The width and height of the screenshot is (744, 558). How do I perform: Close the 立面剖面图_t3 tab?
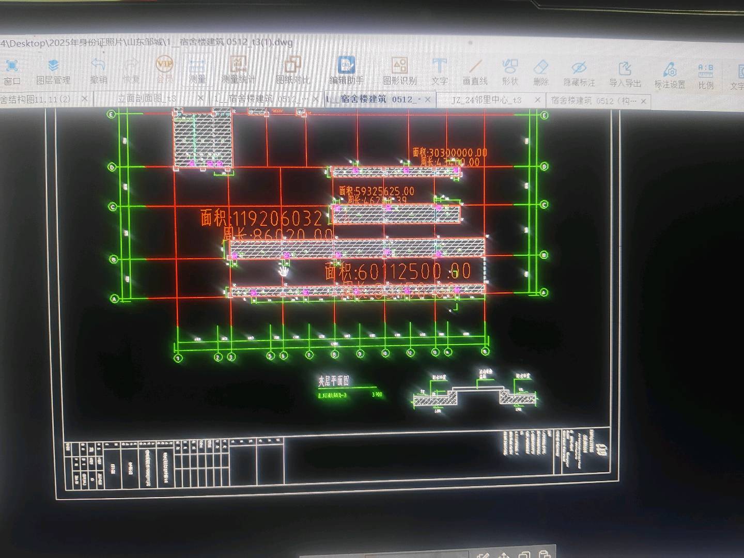pyautogui.click(x=200, y=98)
